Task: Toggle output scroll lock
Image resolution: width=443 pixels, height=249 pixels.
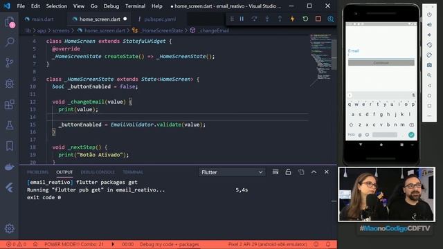Action: tap(288, 172)
